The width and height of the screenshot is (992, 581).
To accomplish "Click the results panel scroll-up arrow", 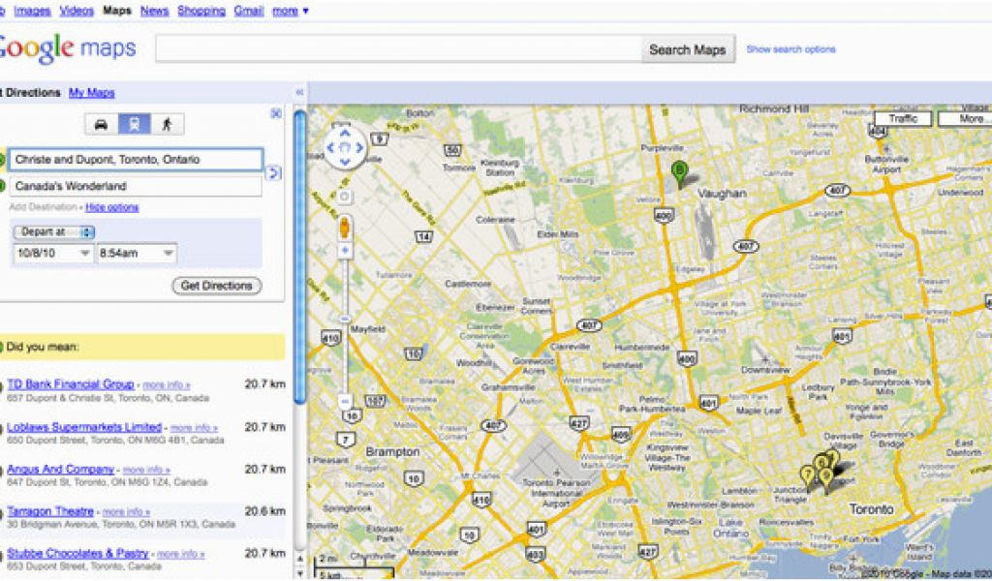I will [300, 559].
